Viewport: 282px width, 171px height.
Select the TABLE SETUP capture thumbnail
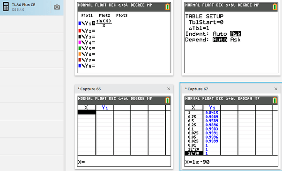[x=231, y=38]
